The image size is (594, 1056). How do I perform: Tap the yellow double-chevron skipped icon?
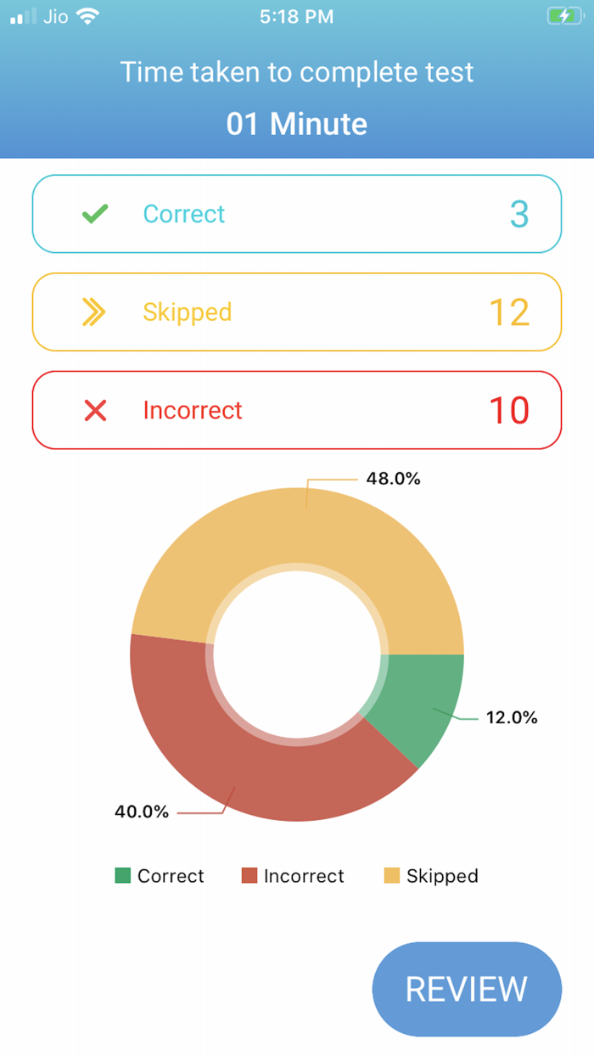[94, 312]
